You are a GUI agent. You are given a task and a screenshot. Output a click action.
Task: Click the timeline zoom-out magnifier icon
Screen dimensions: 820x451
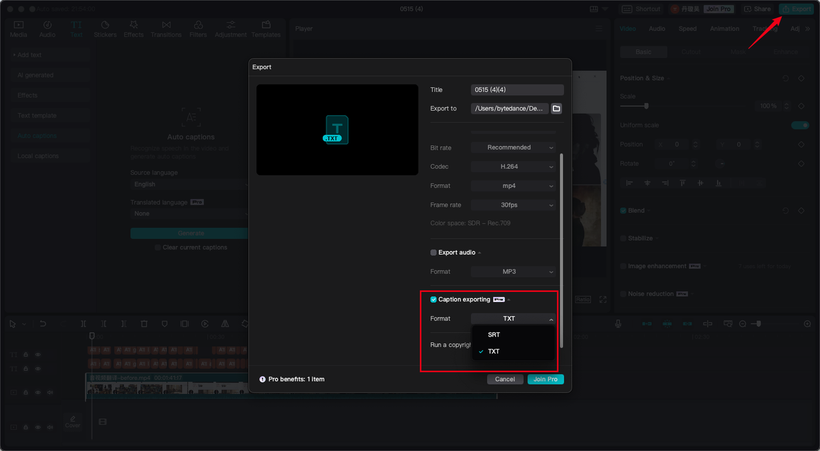tap(742, 324)
